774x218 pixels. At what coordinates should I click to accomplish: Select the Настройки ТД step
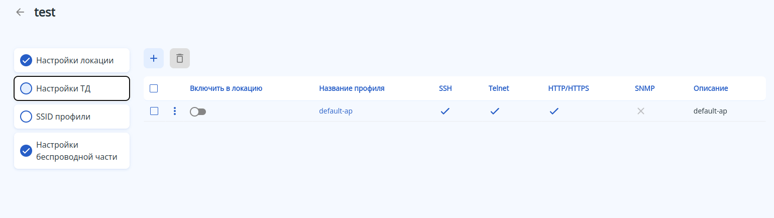(72, 89)
